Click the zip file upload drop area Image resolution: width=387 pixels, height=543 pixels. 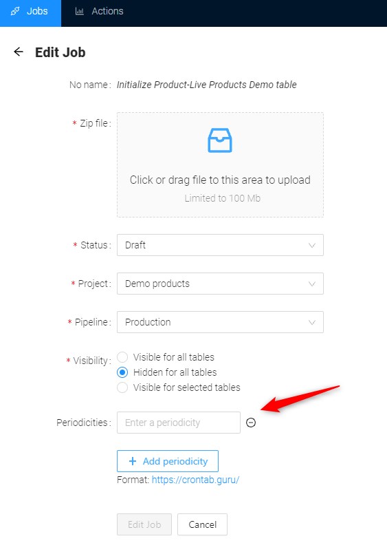point(220,165)
